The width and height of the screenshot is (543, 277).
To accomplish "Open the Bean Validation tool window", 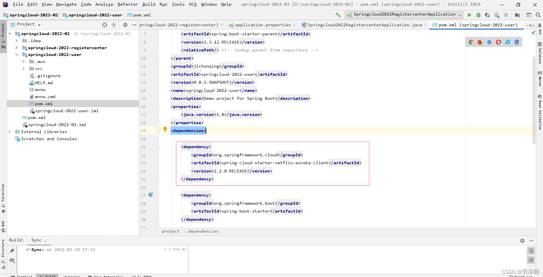I will [x=540, y=112].
